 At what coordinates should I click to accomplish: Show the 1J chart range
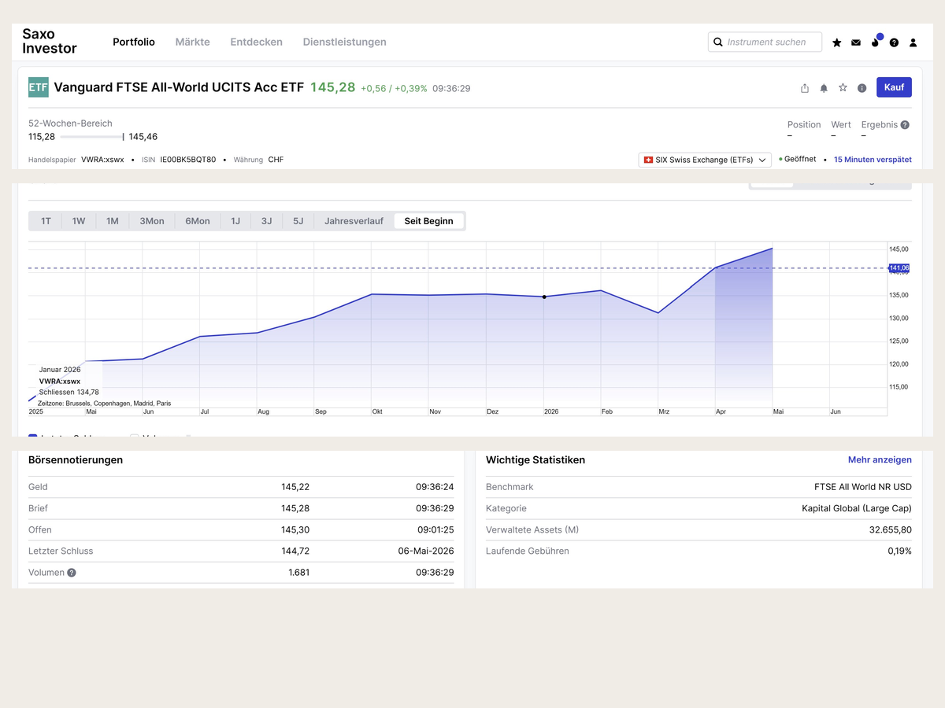pyautogui.click(x=235, y=221)
